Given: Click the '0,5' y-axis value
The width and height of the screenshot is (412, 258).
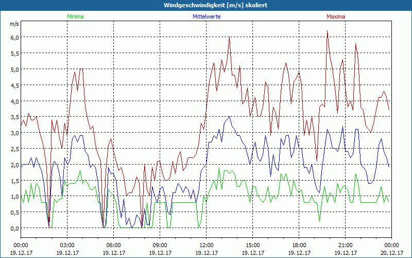Looking at the screenshot, I should click(14, 213).
